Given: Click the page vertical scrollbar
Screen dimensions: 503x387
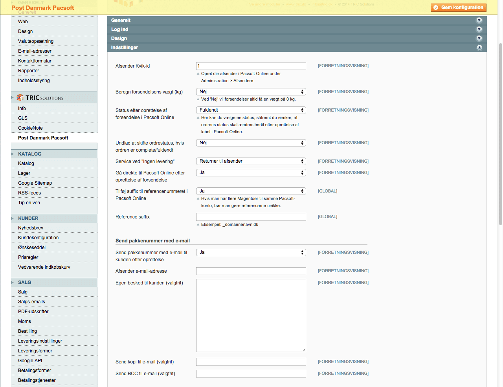Looking at the screenshot, I should point(500,134).
